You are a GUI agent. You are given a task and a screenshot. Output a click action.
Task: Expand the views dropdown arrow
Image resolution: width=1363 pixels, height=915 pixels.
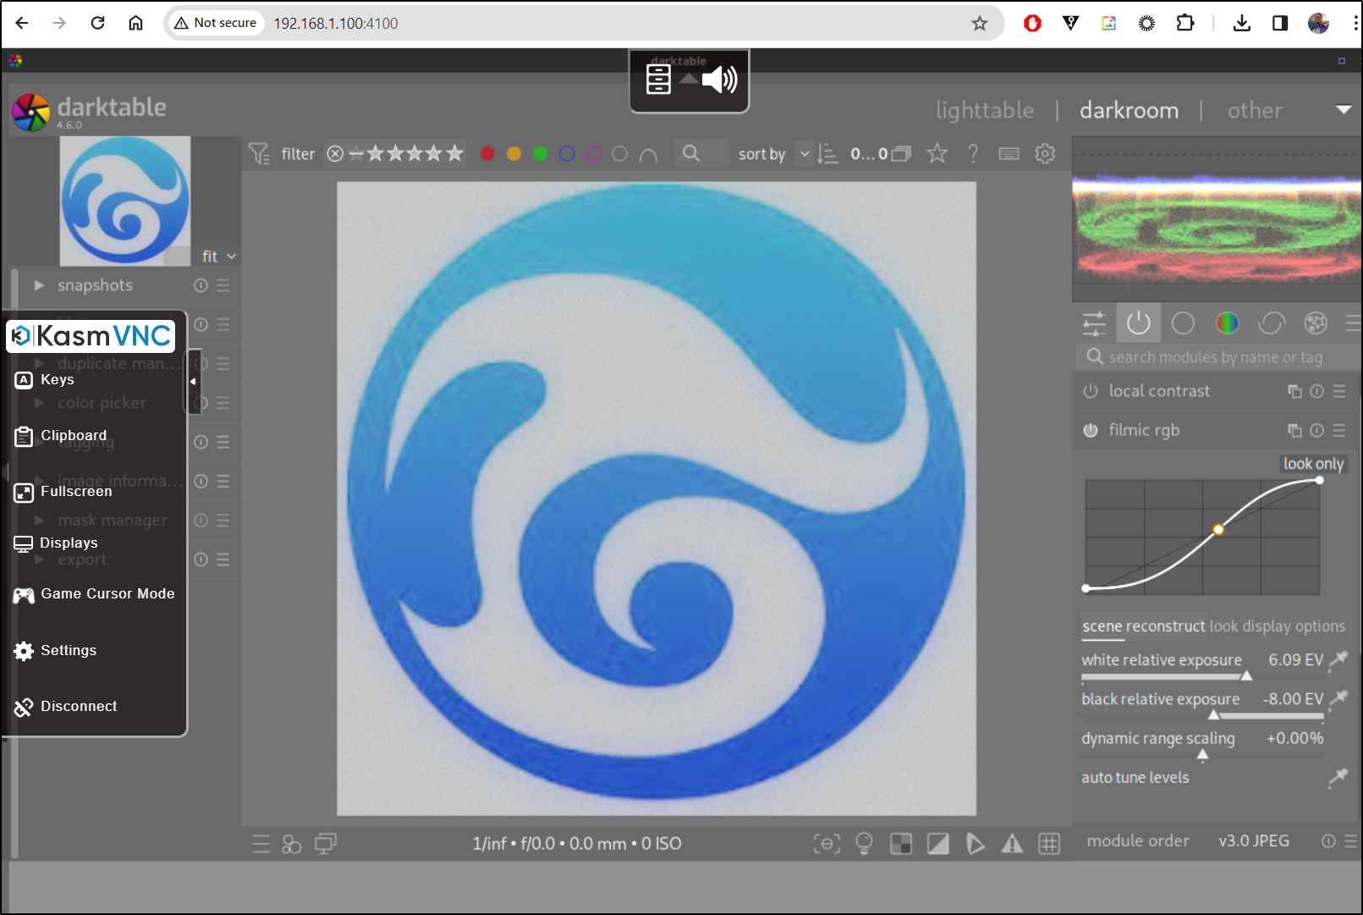click(1344, 110)
